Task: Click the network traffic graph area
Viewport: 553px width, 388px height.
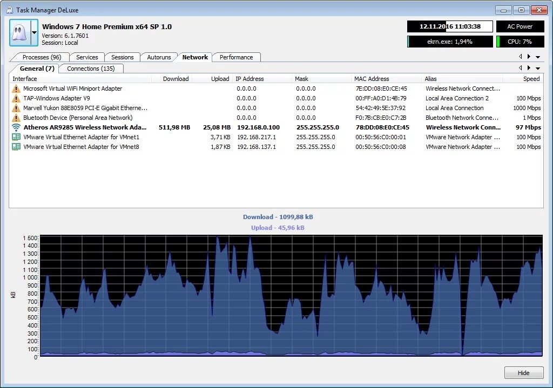Action: [x=291, y=296]
